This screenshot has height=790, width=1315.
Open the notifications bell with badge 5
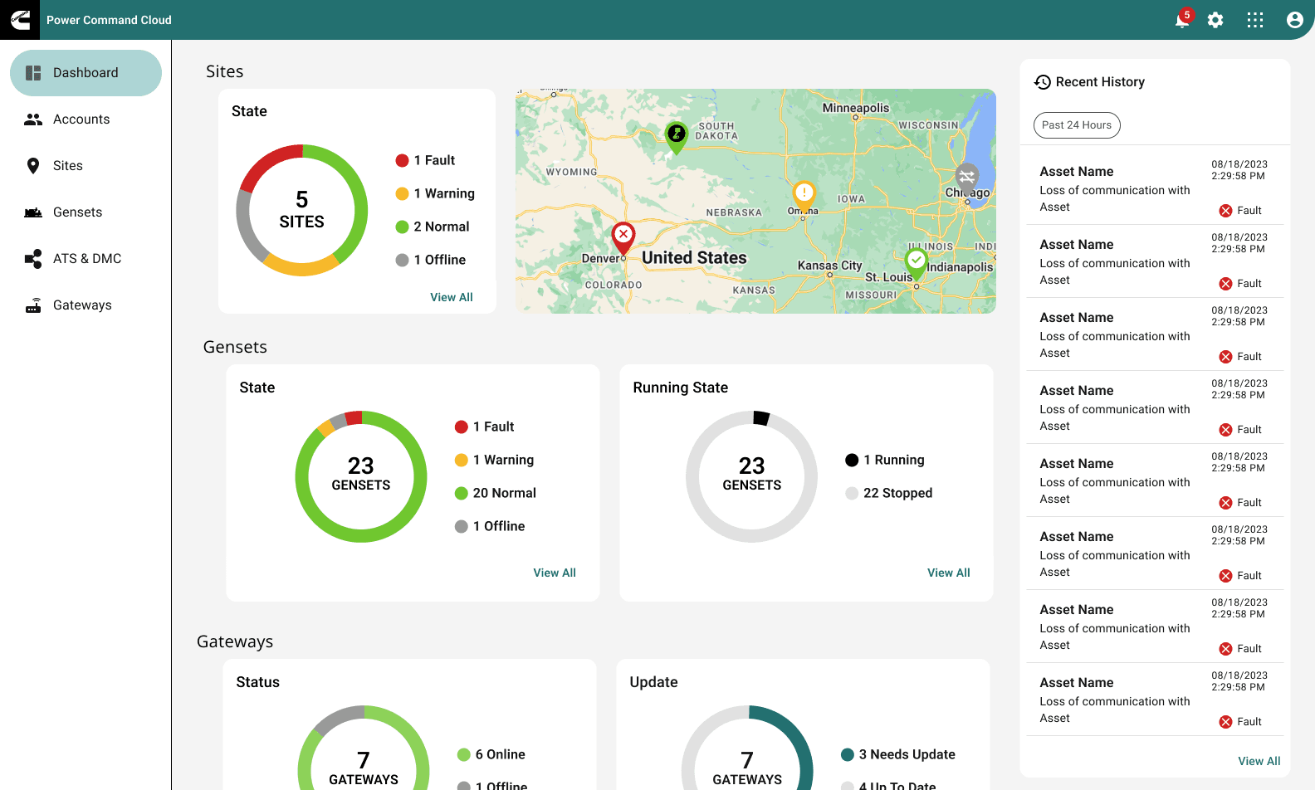pyautogui.click(x=1183, y=20)
